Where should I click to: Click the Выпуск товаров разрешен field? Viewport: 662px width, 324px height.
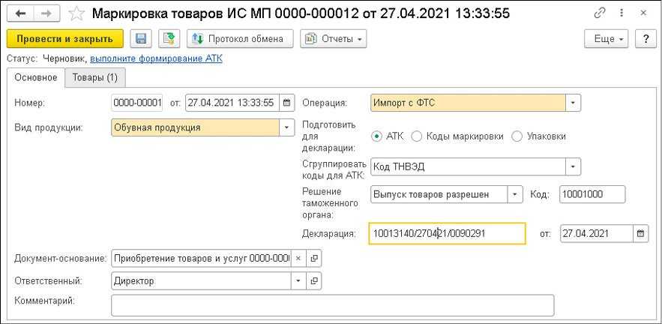pos(439,194)
